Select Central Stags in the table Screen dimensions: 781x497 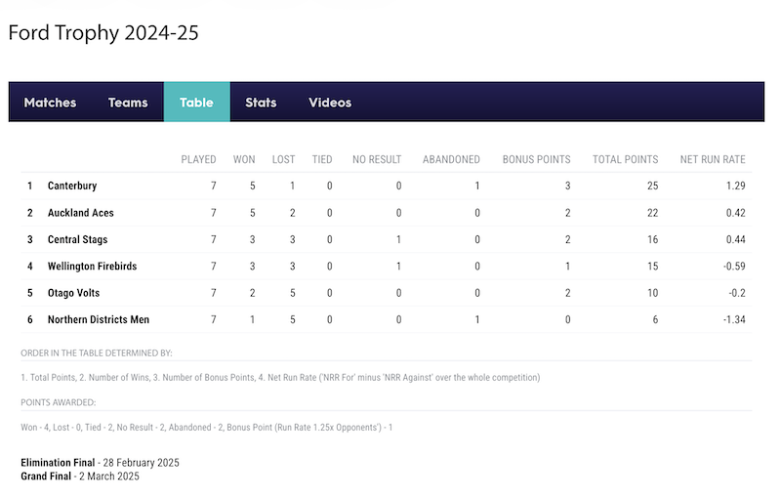tap(78, 239)
